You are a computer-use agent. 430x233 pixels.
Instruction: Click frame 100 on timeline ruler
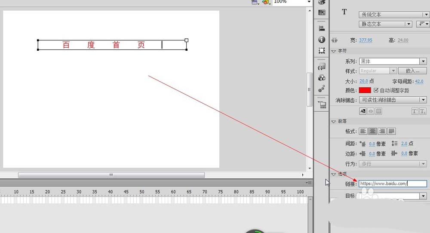[x=300, y=192]
